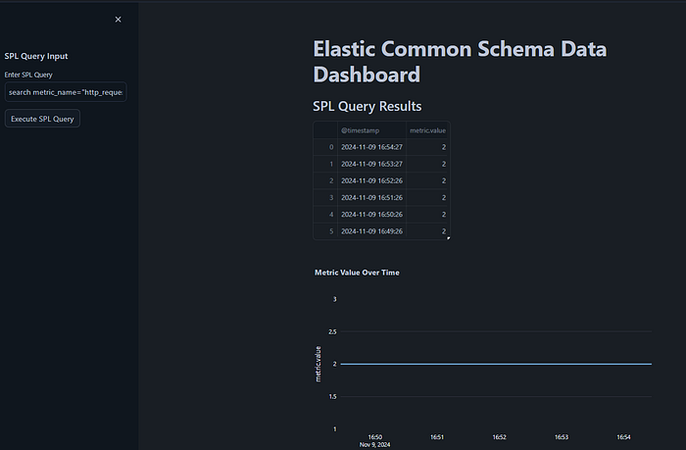This screenshot has width=686, height=450.
Task: Close the sidebar with the X icon
Action: [x=119, y=20]
